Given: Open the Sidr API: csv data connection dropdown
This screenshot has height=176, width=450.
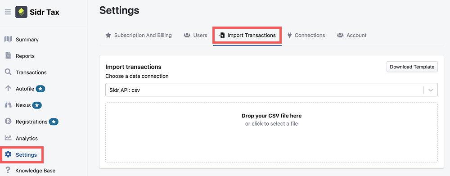Looking at the screenshot, I should coord(271,90).
